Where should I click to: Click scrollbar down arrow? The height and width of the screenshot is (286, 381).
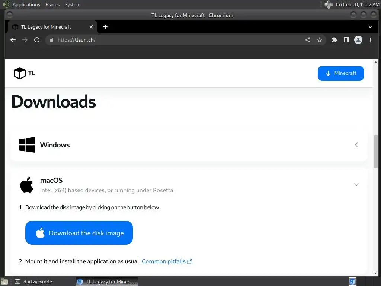point(376,273)
